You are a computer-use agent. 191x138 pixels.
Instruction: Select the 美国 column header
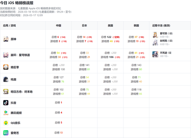pos(110,25)
